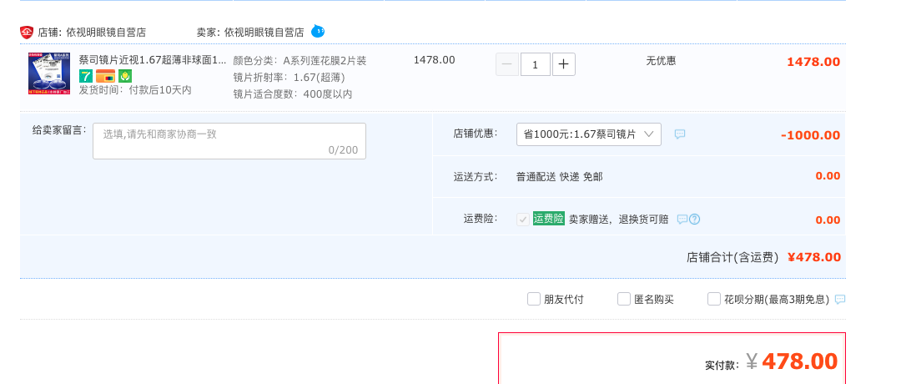Open the lens product thumbnail
This screenshot has height=384, width=901.
49,73
